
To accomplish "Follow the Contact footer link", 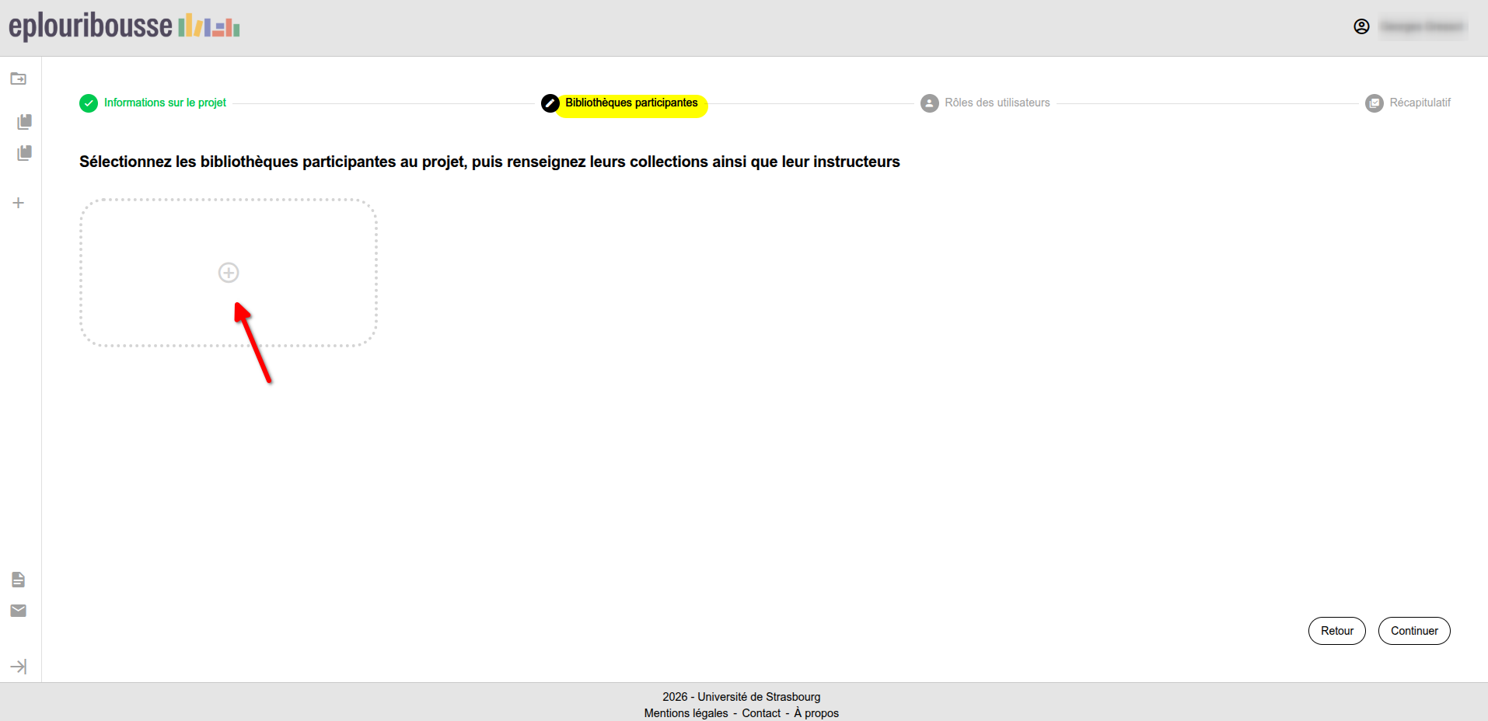I will (x=761, y=713).
